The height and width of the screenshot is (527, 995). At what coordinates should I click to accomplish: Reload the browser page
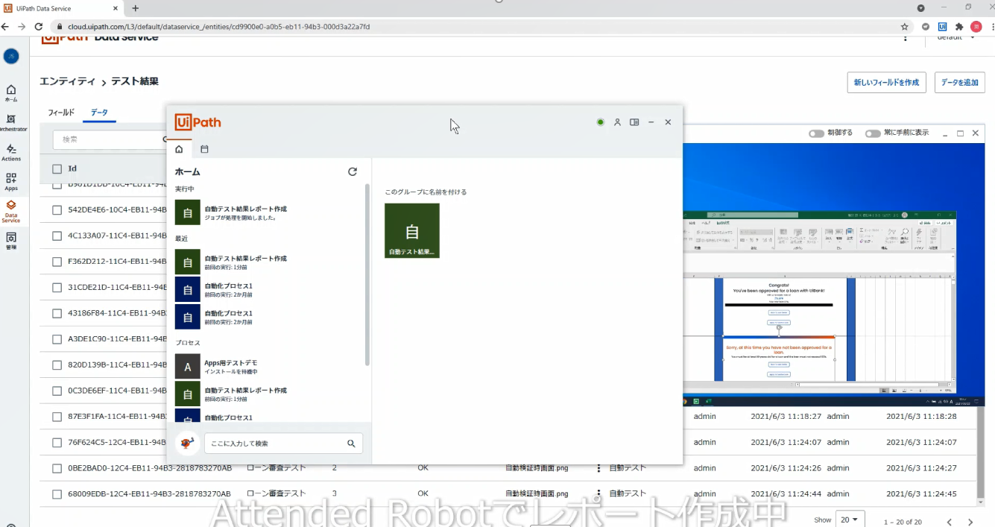coord(39,27)
